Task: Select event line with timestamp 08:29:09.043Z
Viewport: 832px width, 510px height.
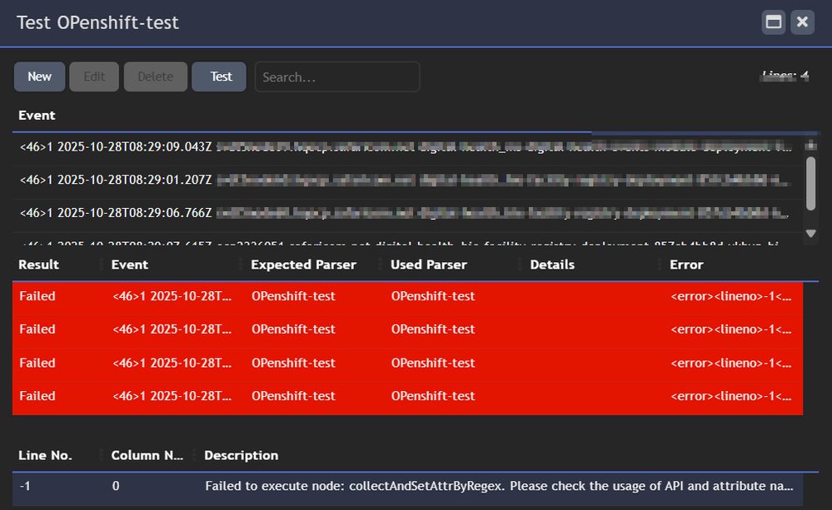Action: [407, 147]
